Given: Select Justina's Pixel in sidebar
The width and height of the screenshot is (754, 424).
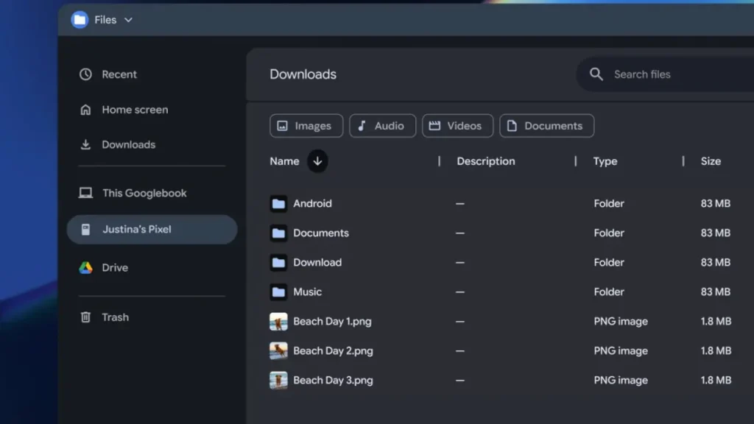Looking at the screenshot, I should [152, 230].
